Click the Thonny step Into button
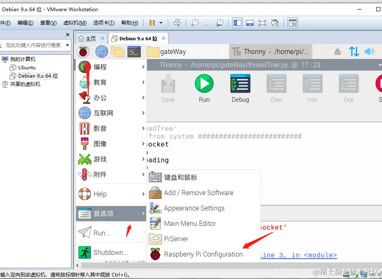The height and width of the screenshot is (279, 382). coord(313,88)
